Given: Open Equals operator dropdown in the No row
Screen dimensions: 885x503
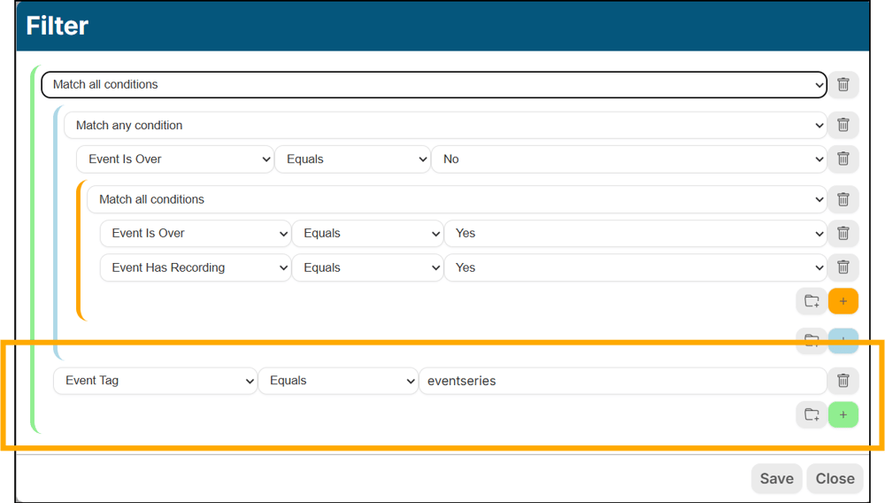Looking at the screenshot, I should coord(353,159).
